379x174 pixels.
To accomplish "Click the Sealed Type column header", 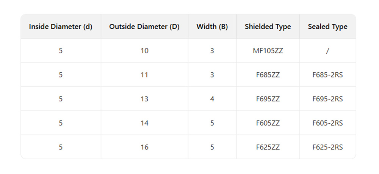I will tap(327, 26).
